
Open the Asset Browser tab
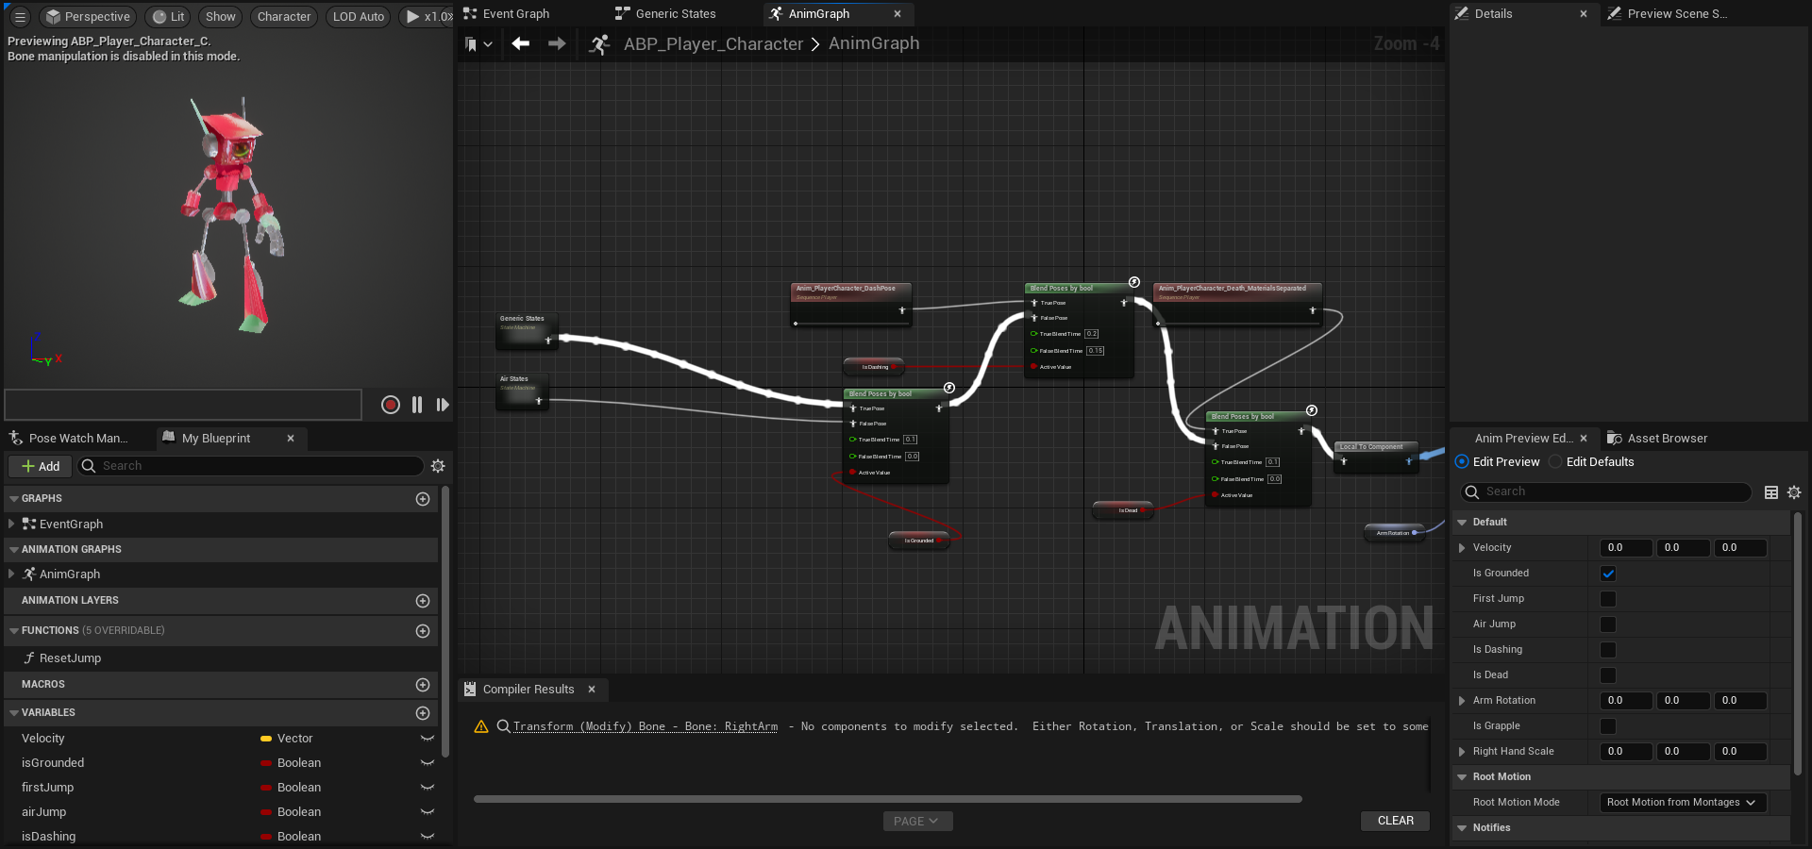1667,439
